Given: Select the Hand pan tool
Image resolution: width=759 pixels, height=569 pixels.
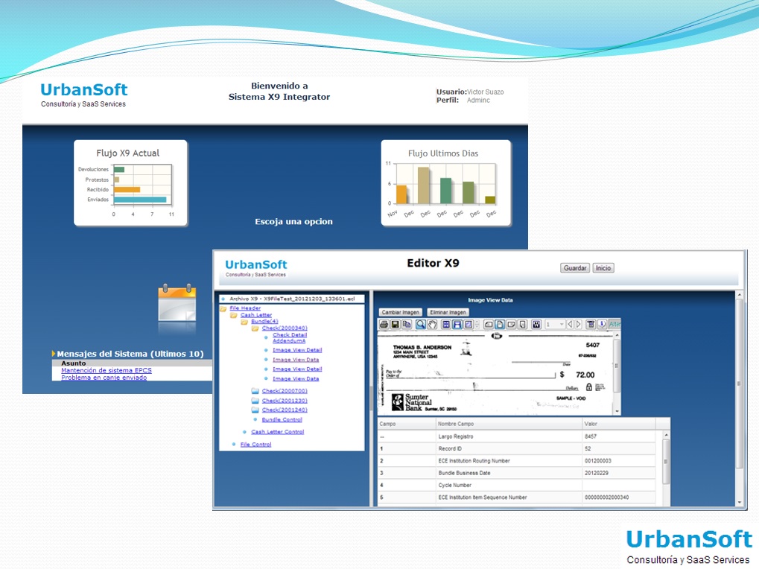Looking at the screenshot, I should point(431,325).
